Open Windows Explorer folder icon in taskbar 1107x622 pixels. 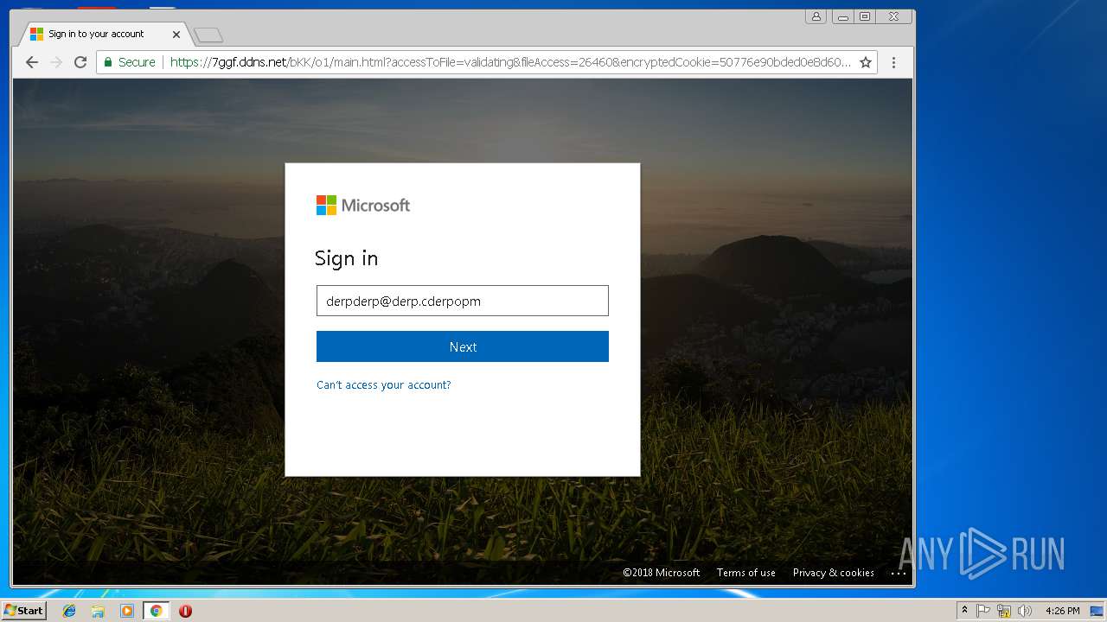98,611
